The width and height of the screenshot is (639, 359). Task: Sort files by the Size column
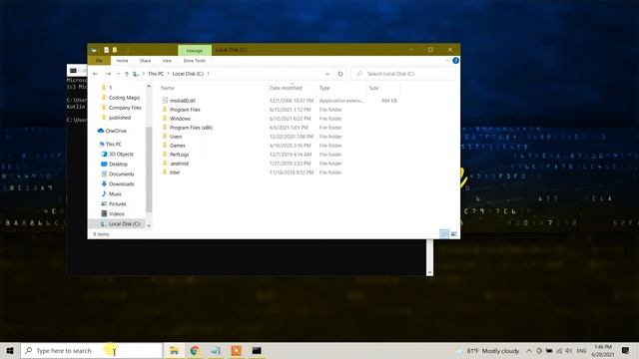click(x=373, y=88)
